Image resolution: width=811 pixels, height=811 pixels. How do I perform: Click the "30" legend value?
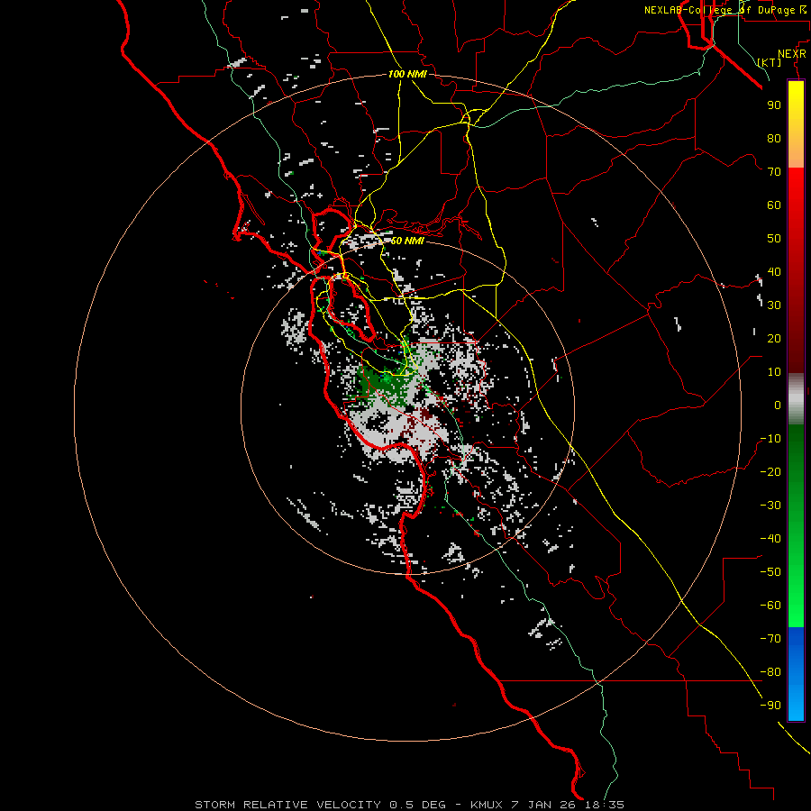click(x=774, y=305)
